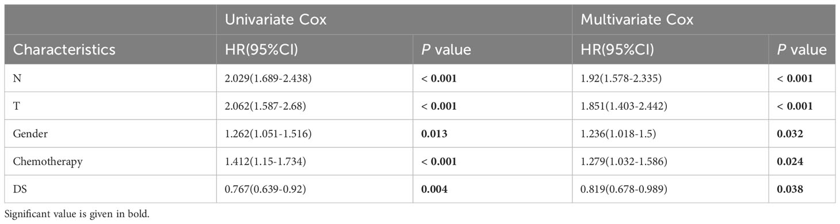The width and height of the screenshot is (840, 224).
Task: Select the DS row label
Action: [20, 189]
